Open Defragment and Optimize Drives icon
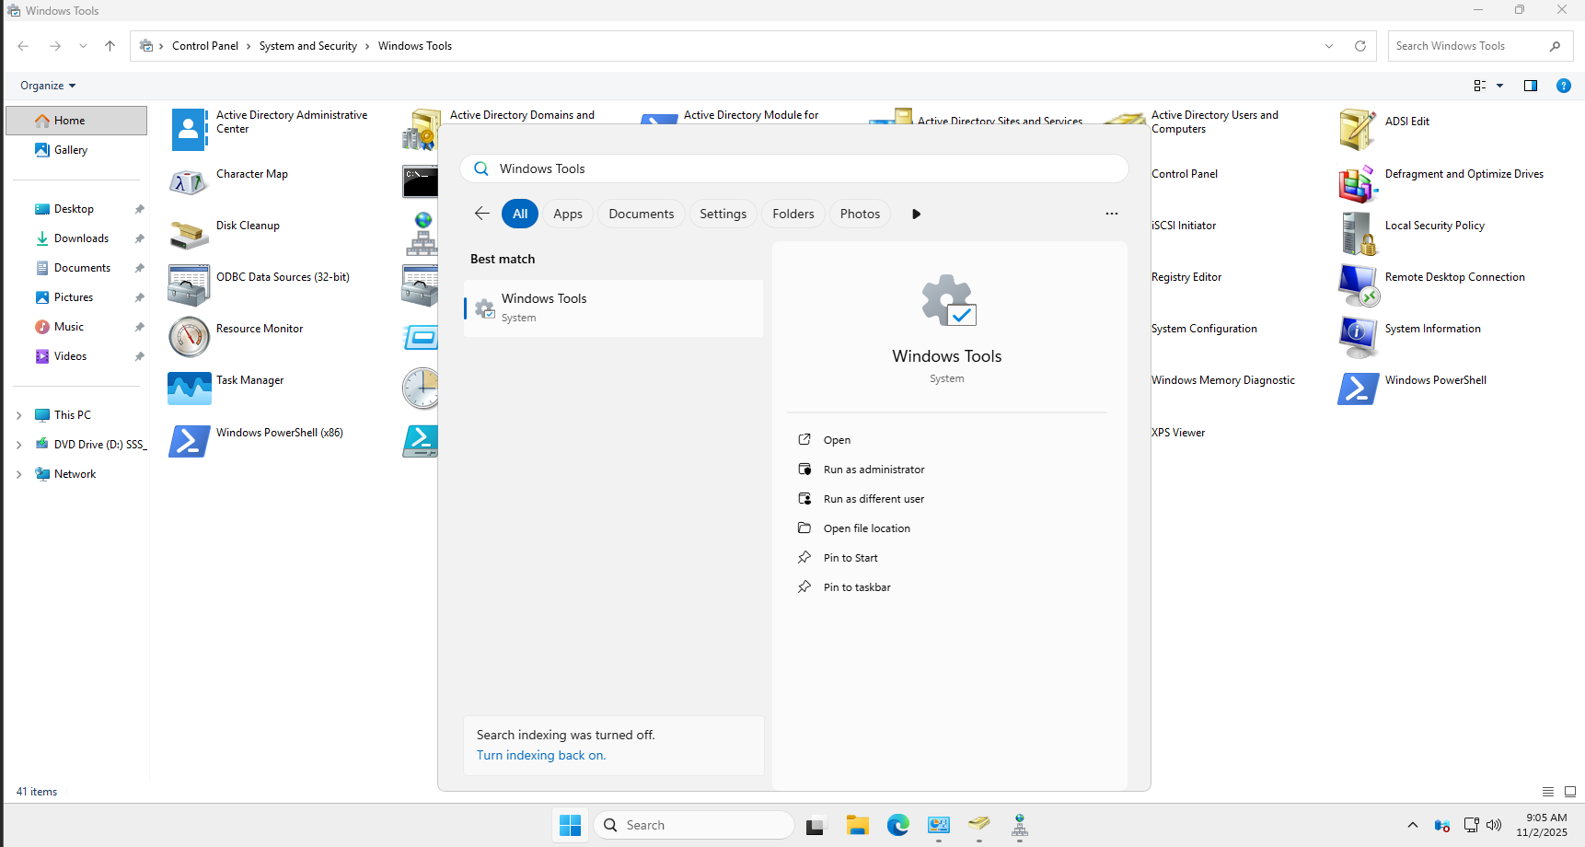 click(1358, 183)
